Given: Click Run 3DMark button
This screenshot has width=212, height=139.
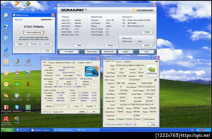Looking at the screenshot, I should (69, 52).
